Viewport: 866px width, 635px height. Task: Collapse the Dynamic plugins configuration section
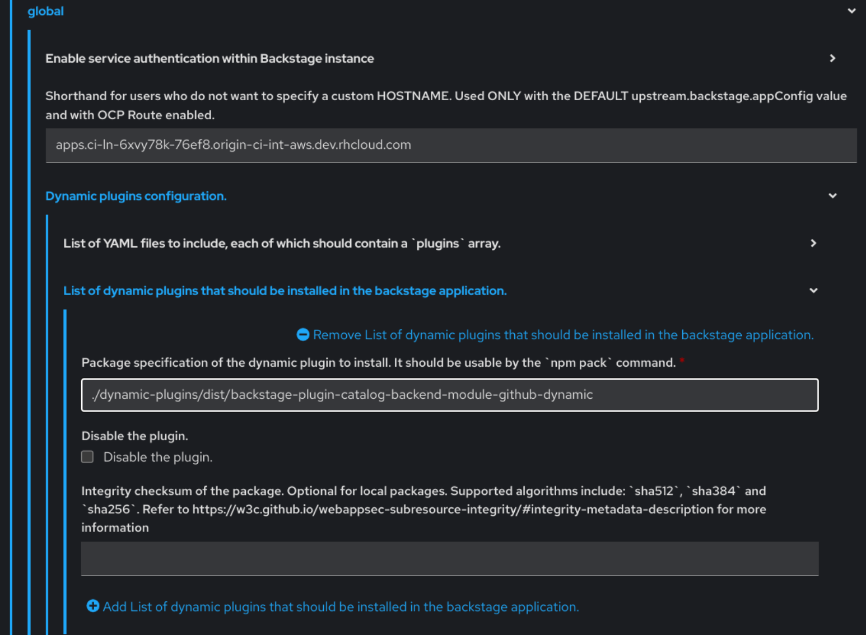coord(136,195)
